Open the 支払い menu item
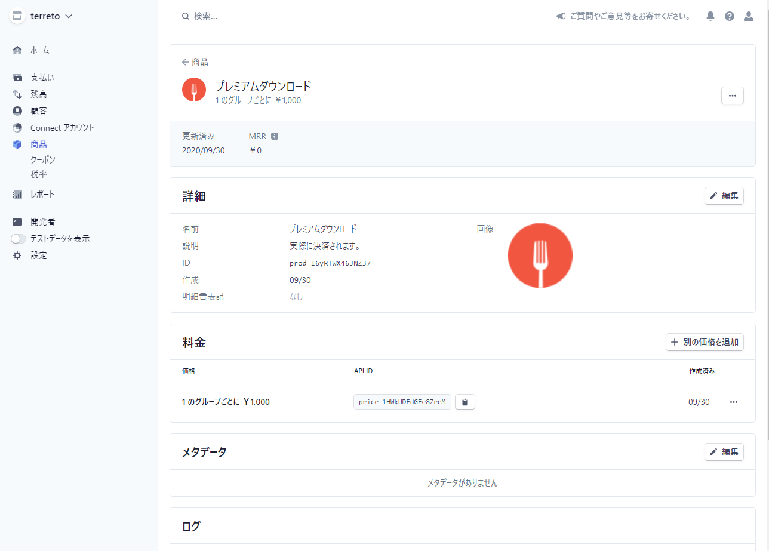Viewport: 769px width, 551px height. [42, 78]
